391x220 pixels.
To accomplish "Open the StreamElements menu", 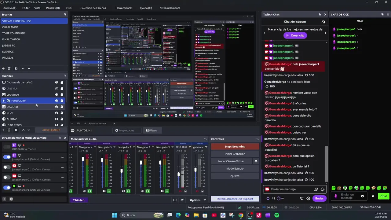I will 170,8.
